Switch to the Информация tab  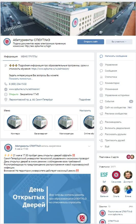[x=11, y=57]
